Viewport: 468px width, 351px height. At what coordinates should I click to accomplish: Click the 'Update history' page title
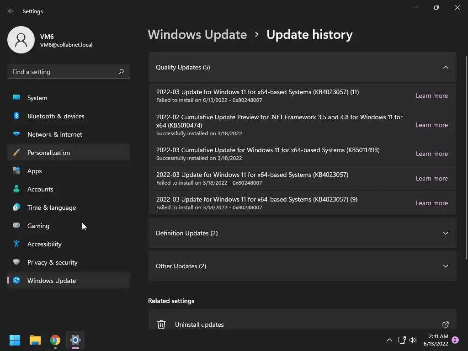tap(309, 35)
